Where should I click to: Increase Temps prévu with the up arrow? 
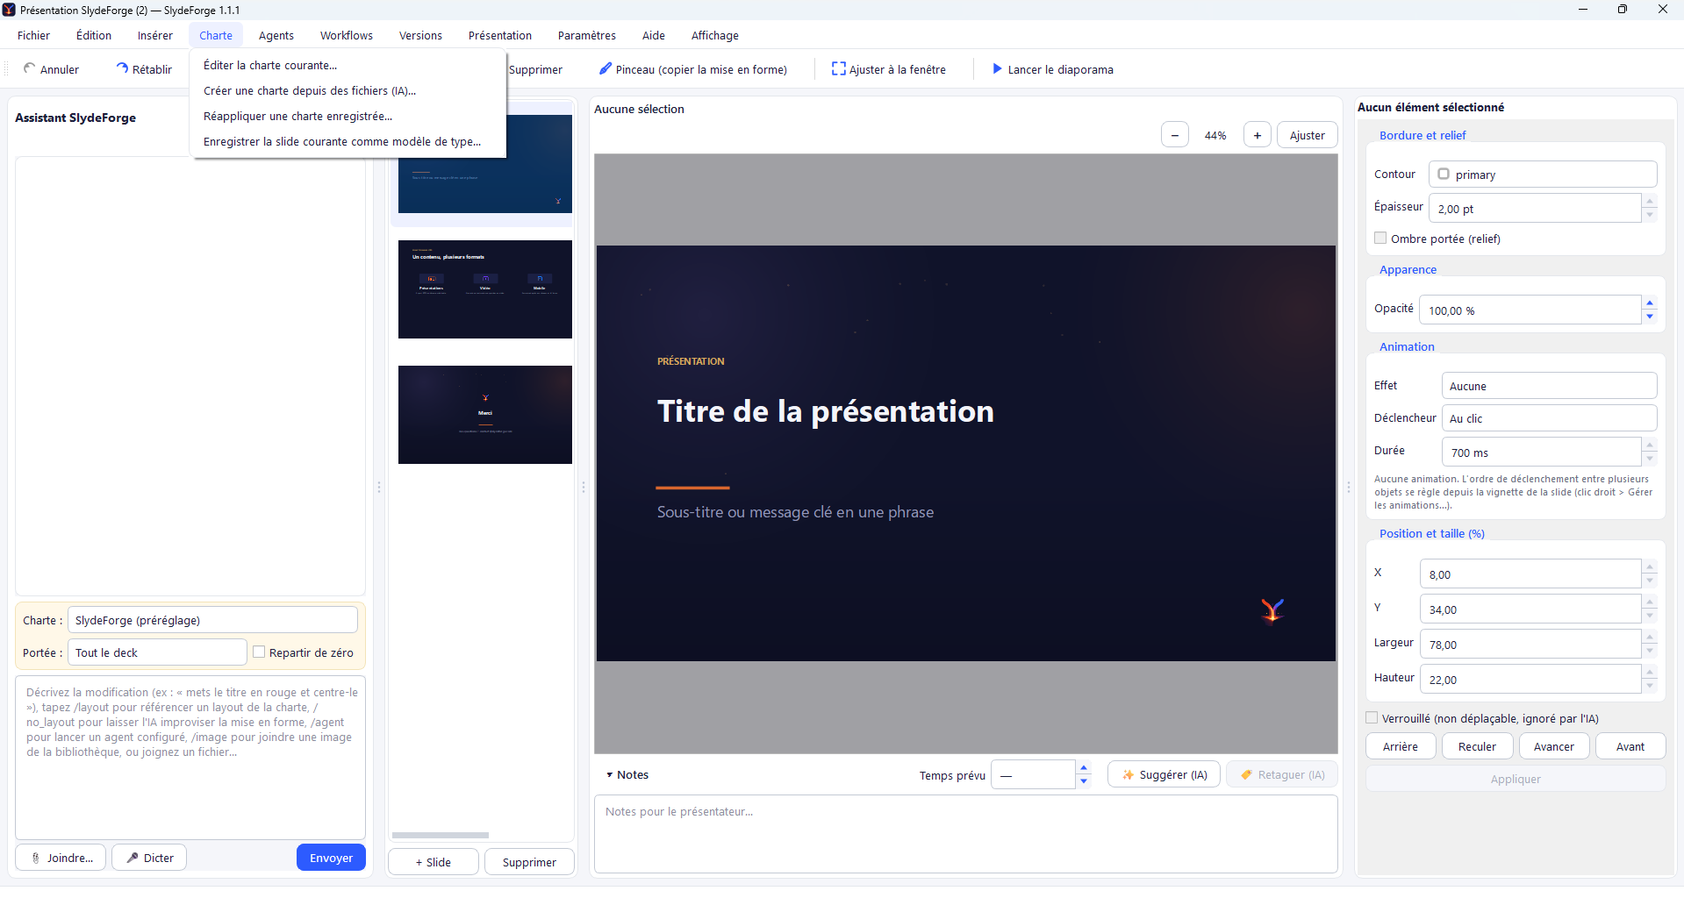(x=1084, y=768)
